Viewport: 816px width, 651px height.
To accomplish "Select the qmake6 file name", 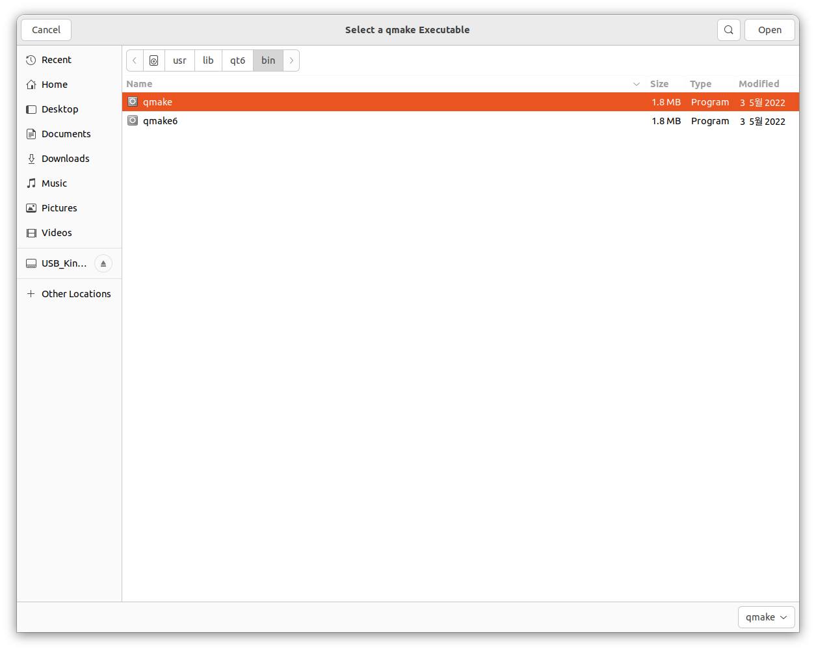I will pyautogui.click(x=160, y=121).
